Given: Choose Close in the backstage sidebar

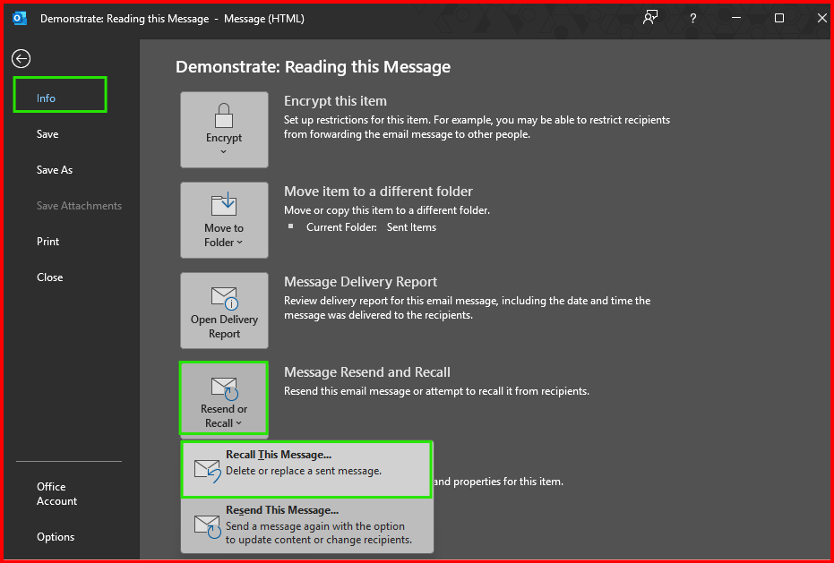Looking at the screenshot, I should [50, 277].
